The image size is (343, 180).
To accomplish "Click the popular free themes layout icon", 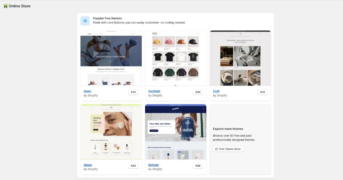I will [85, 21].
